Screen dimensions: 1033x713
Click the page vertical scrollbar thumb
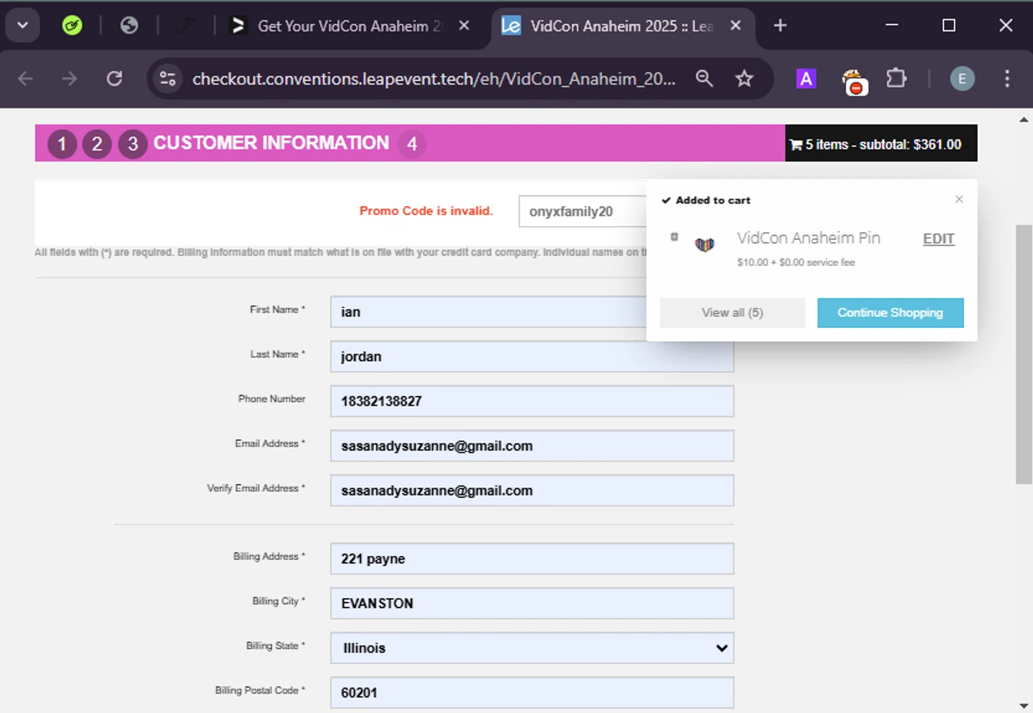pos(1024,354)
